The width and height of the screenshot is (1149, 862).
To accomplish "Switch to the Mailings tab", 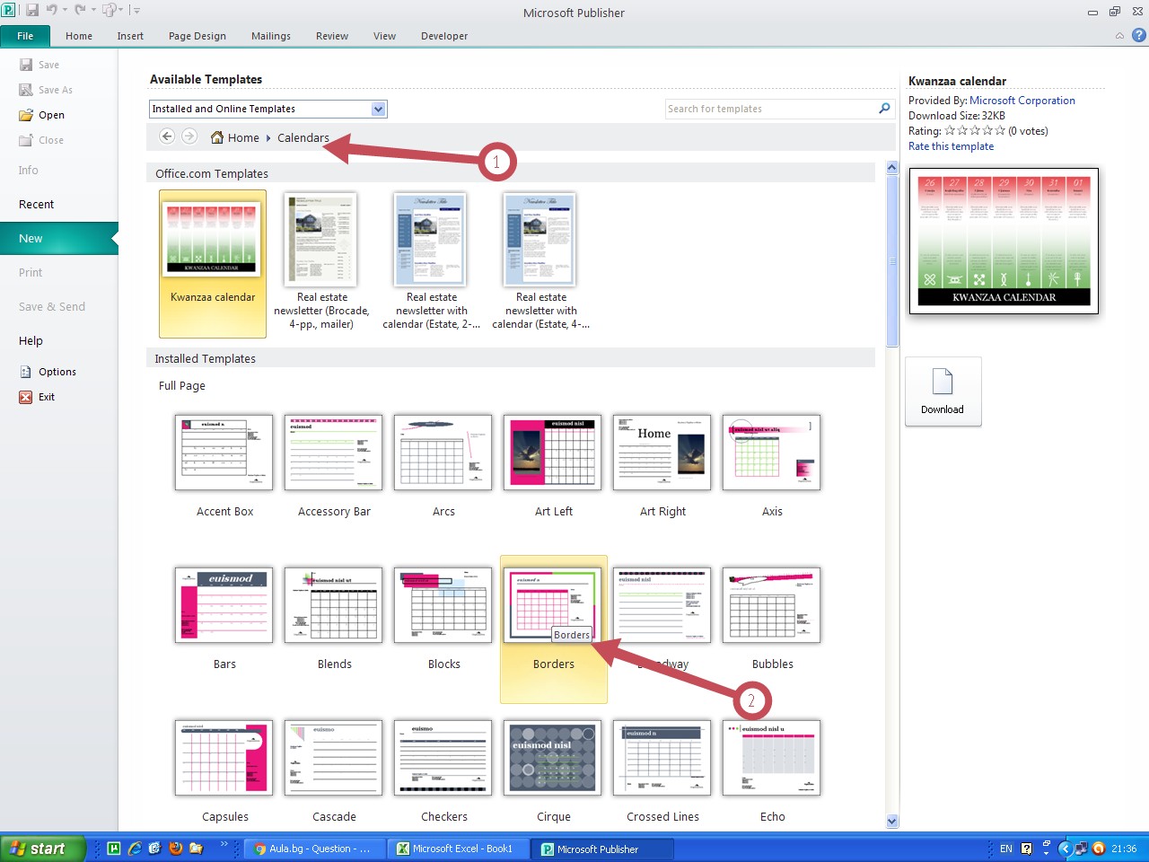I will [x=270, y=36].
